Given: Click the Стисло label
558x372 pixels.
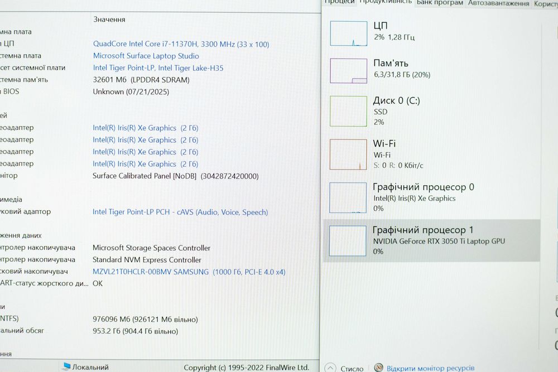Looking at the screenshot, I should (352, 369).
